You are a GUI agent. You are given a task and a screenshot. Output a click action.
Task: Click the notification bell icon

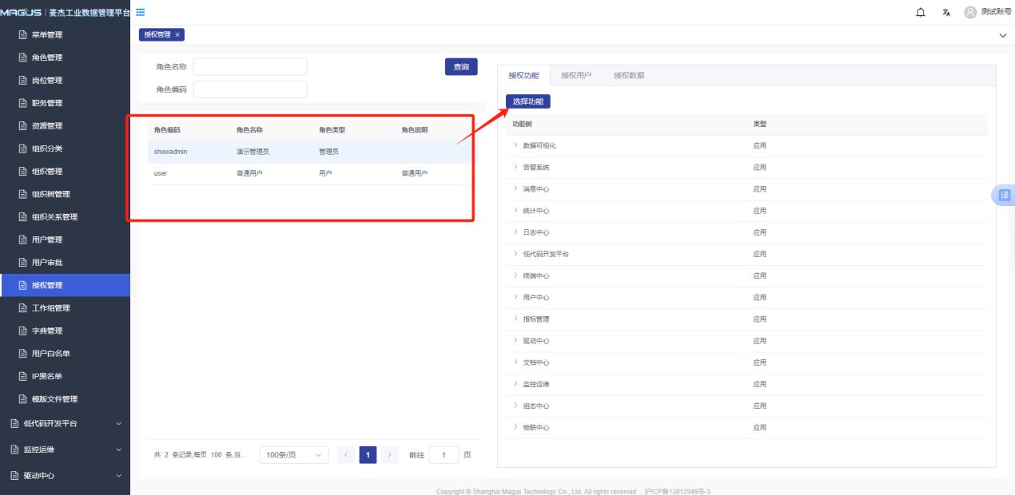tap(921, 12)
